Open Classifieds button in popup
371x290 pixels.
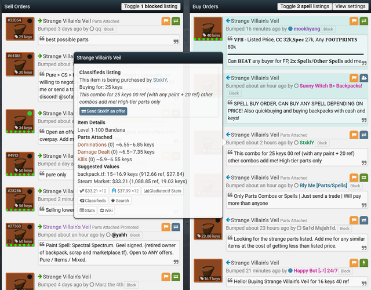coord(93,201)
